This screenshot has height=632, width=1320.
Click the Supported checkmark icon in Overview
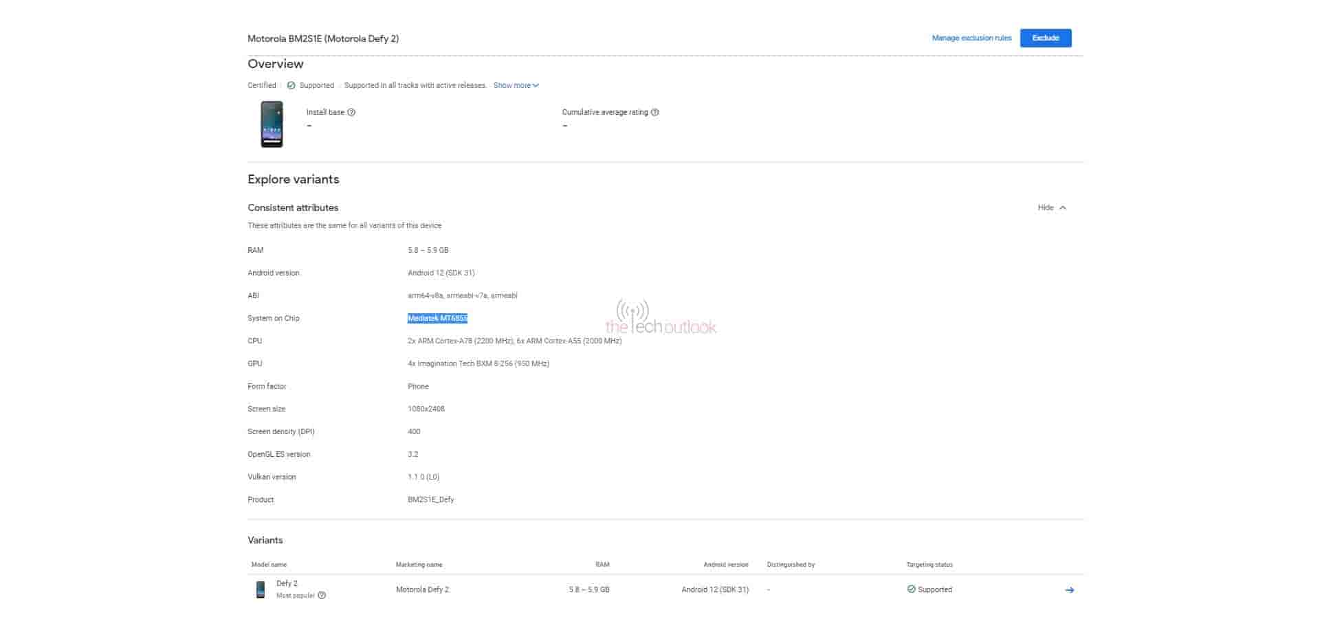(291, 86)
